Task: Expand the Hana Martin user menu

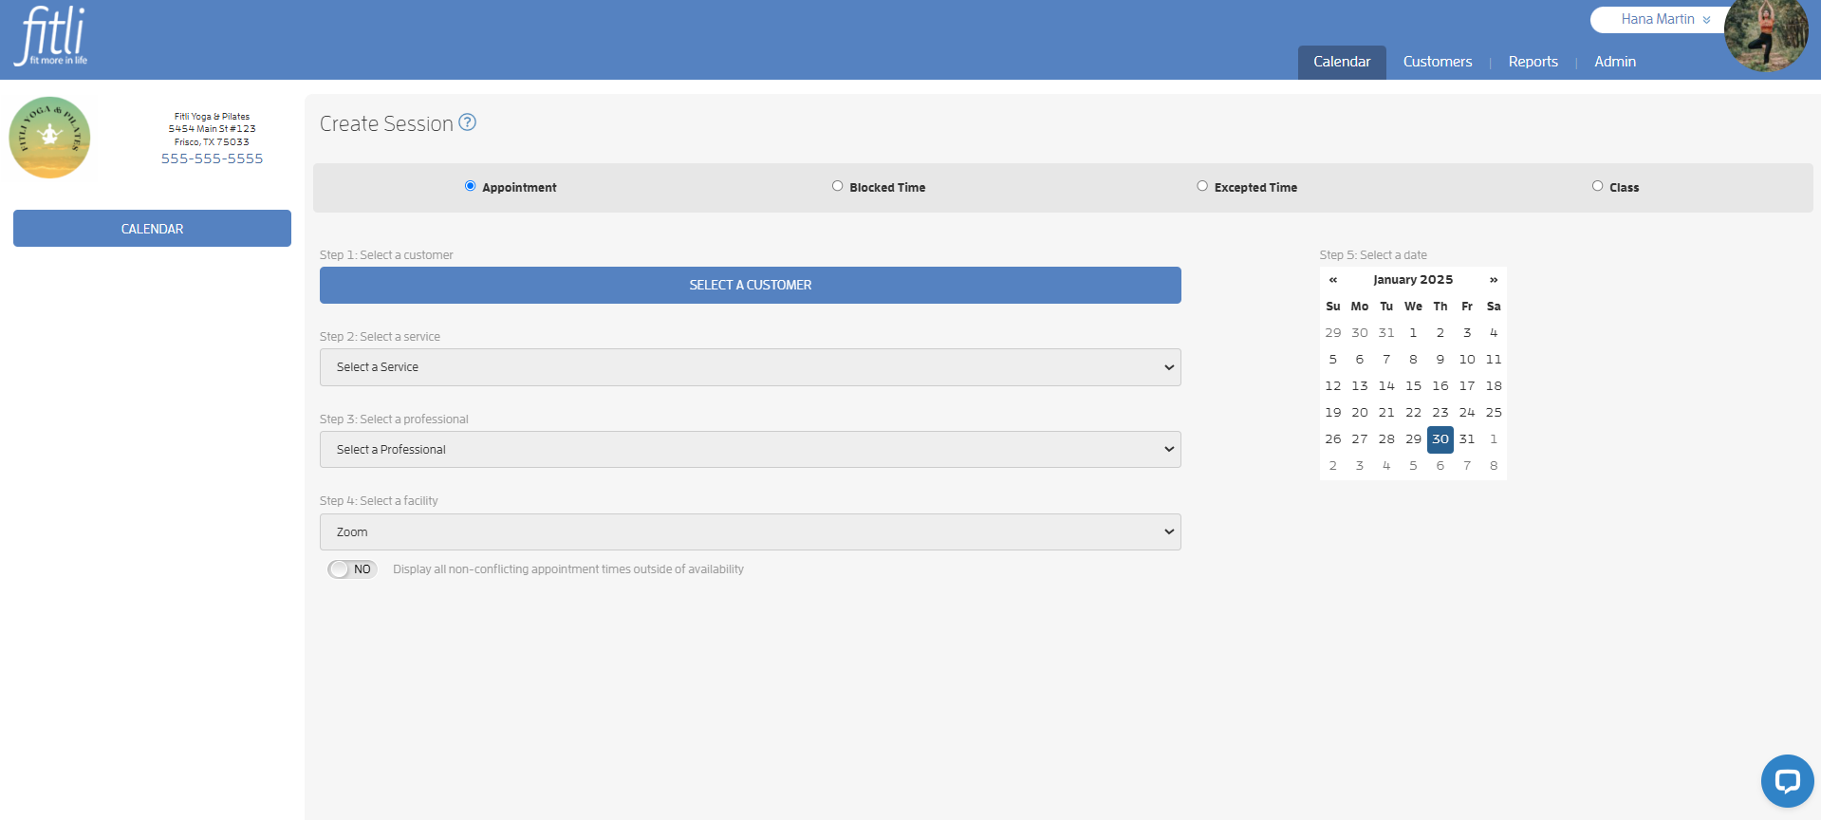Action: pyautogui.click(x=1665, y=19)
